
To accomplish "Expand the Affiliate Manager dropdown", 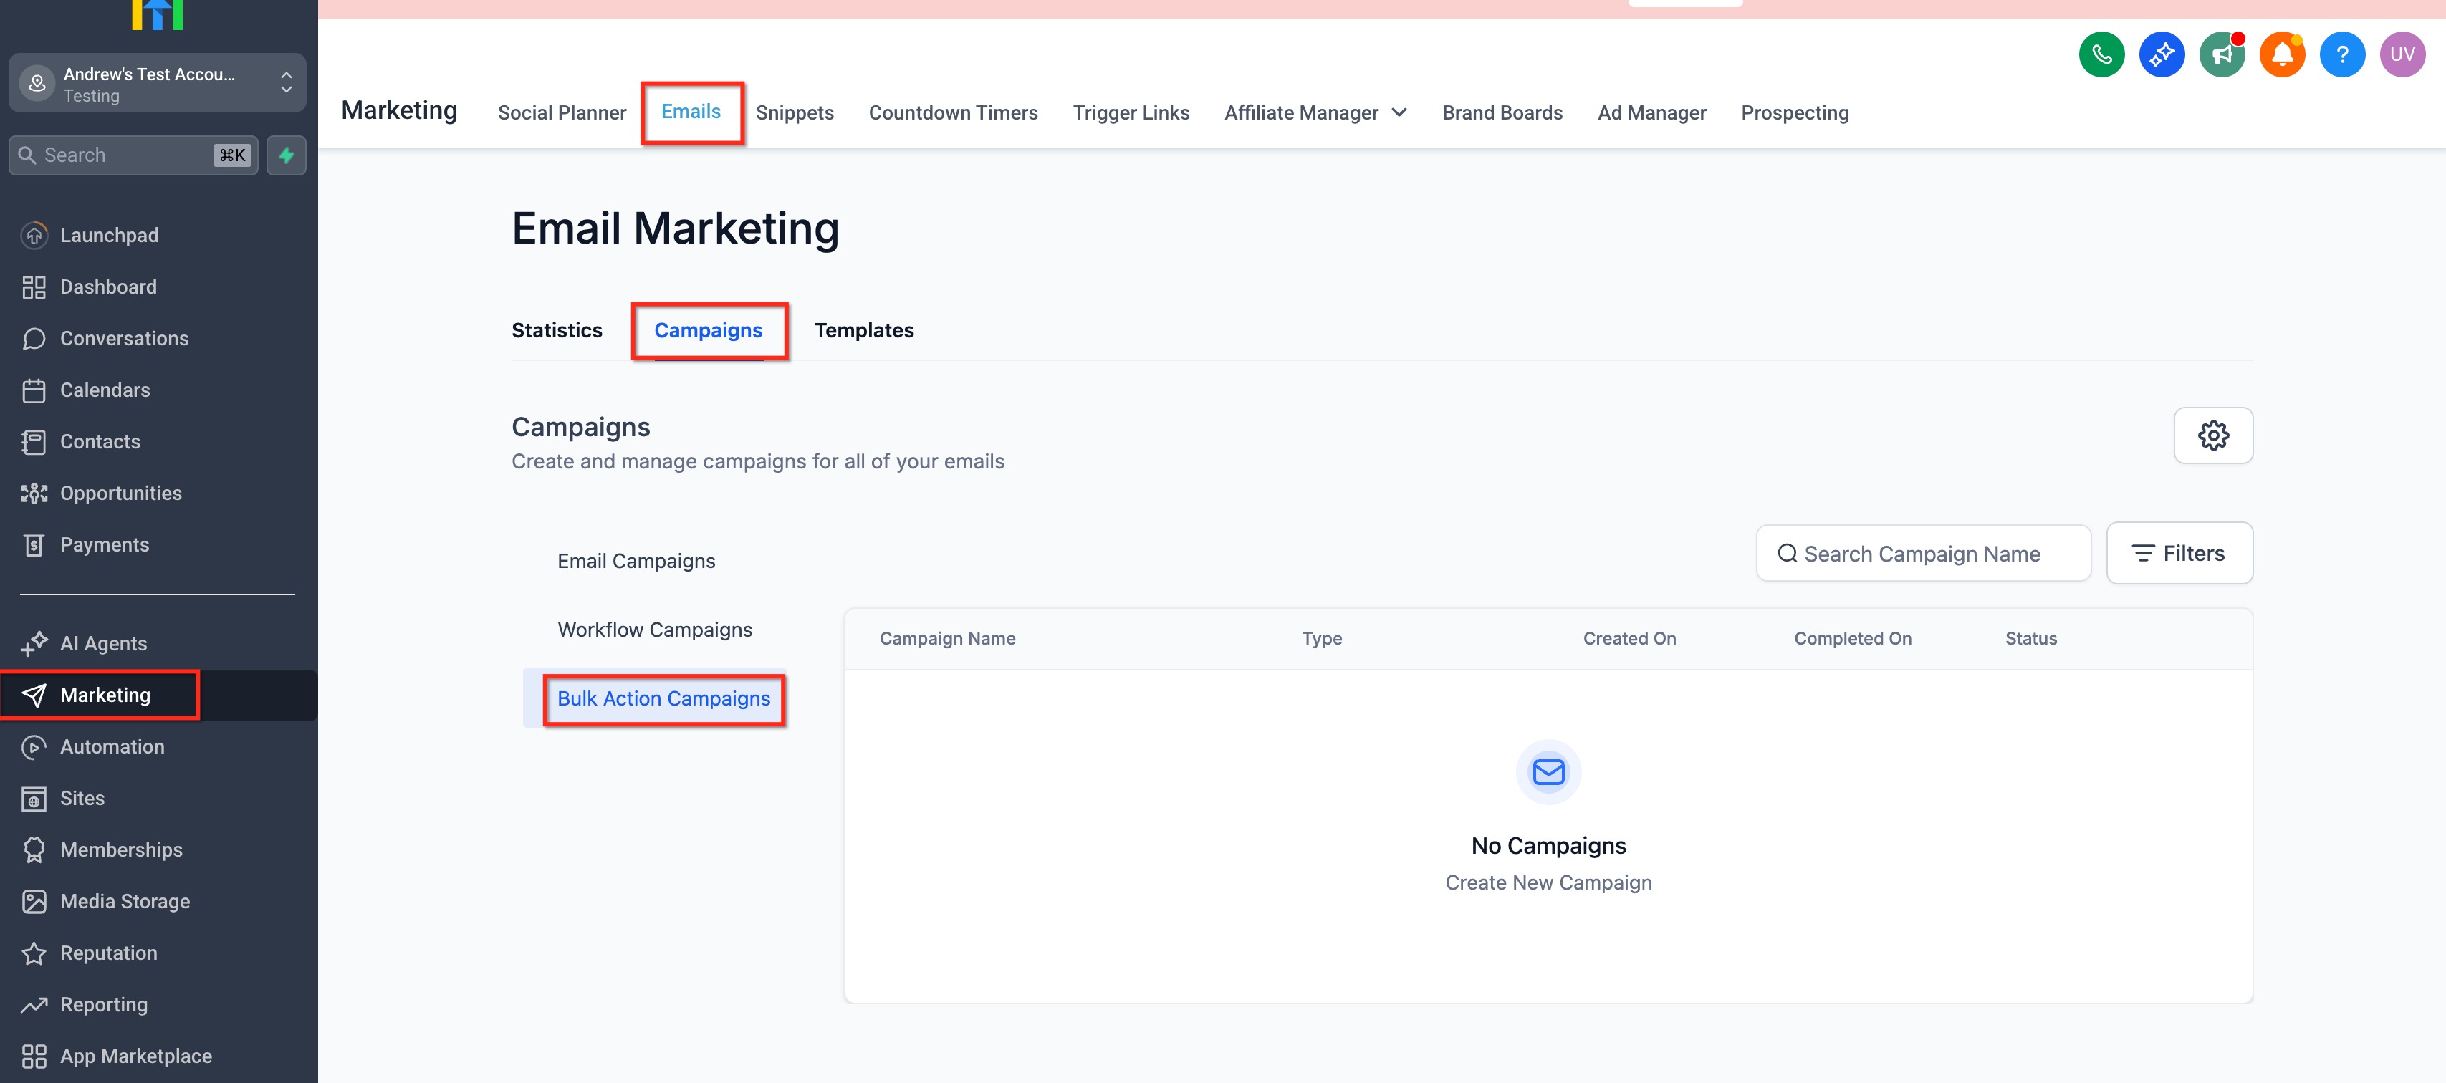I will 1315,113.
